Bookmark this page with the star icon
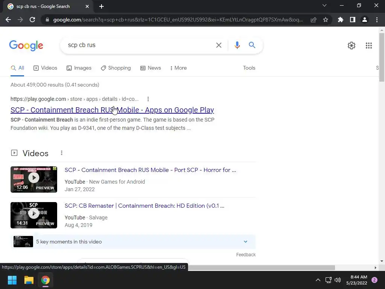Screen dimensions: 385x289 click(x=326, y=20)
